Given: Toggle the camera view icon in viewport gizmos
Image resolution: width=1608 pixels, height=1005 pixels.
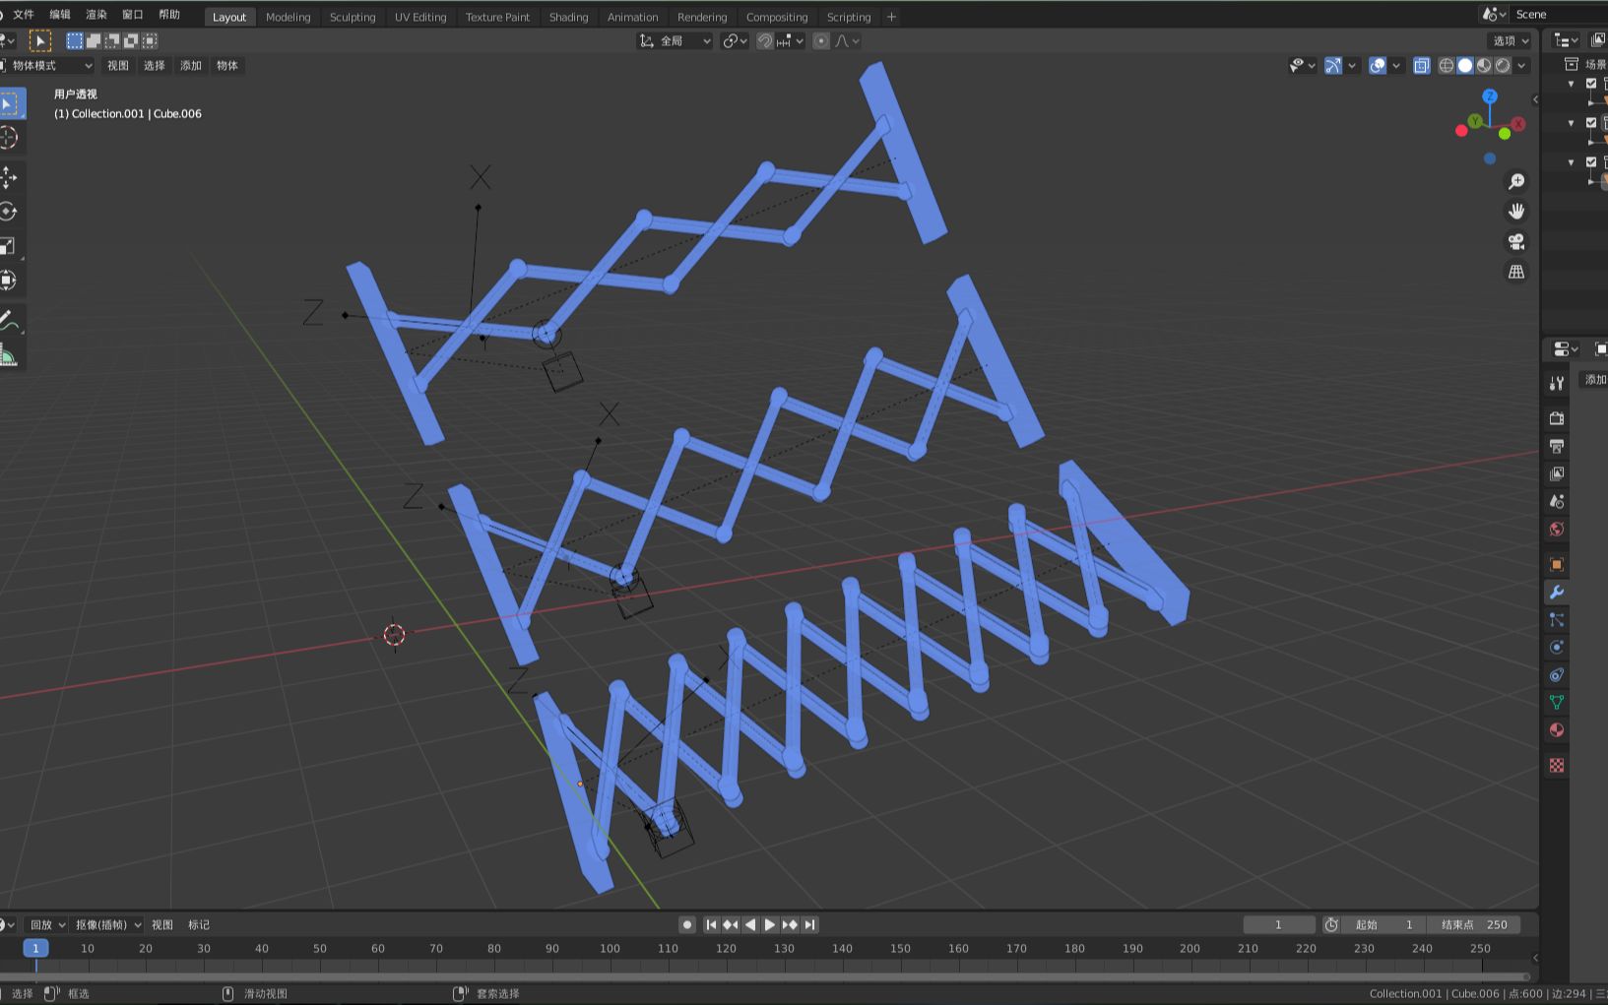Looking at the screenshot, I should [1516, 242].
